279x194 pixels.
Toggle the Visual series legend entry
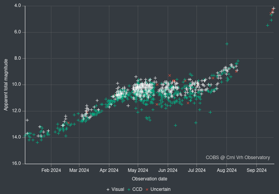[x=115, y=189]
